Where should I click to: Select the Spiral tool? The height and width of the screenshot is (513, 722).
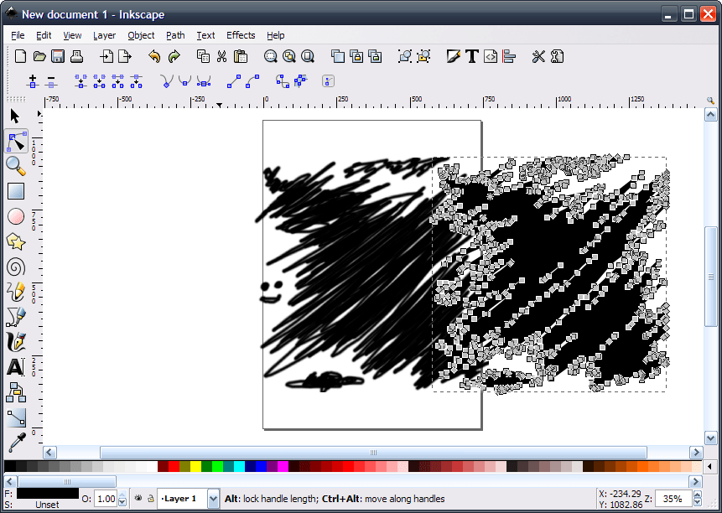(16, 267)
